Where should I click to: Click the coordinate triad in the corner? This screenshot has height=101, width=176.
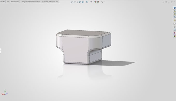[4, 92]
